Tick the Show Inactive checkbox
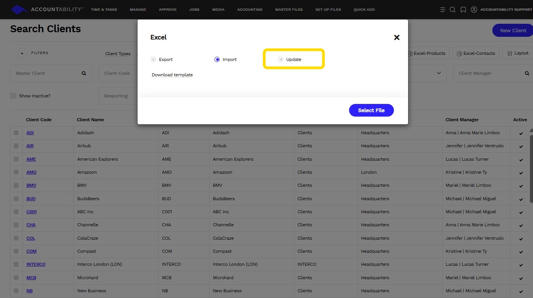533x298 pixels. [13, 96]
